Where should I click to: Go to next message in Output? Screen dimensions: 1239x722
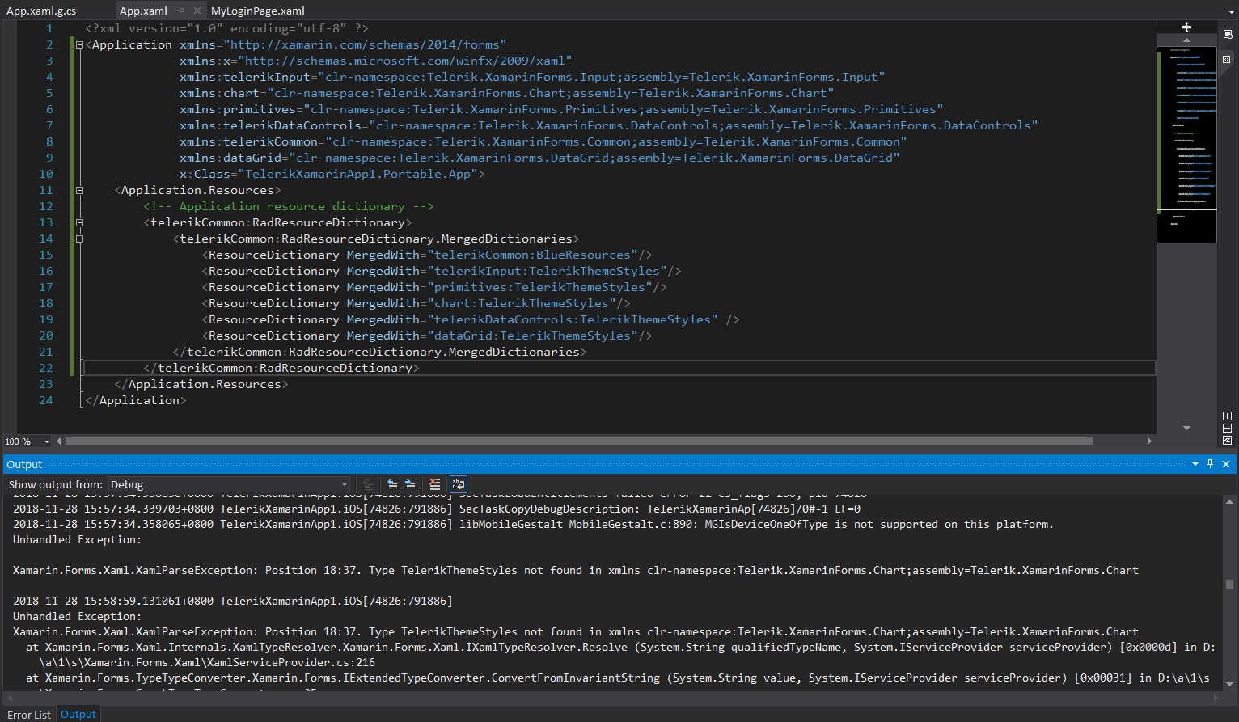click(x=410, y=484)
